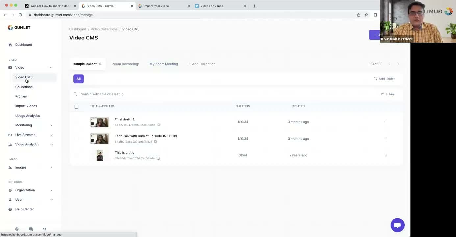Collapse the Video sidebar section

(50, 68)
